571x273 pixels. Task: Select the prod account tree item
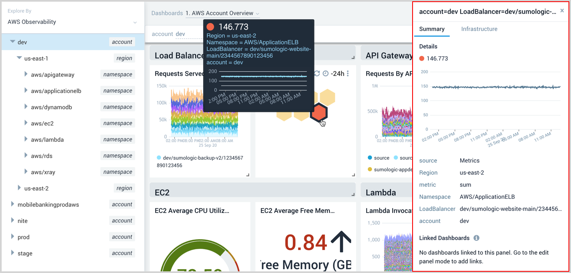[23, 237]
